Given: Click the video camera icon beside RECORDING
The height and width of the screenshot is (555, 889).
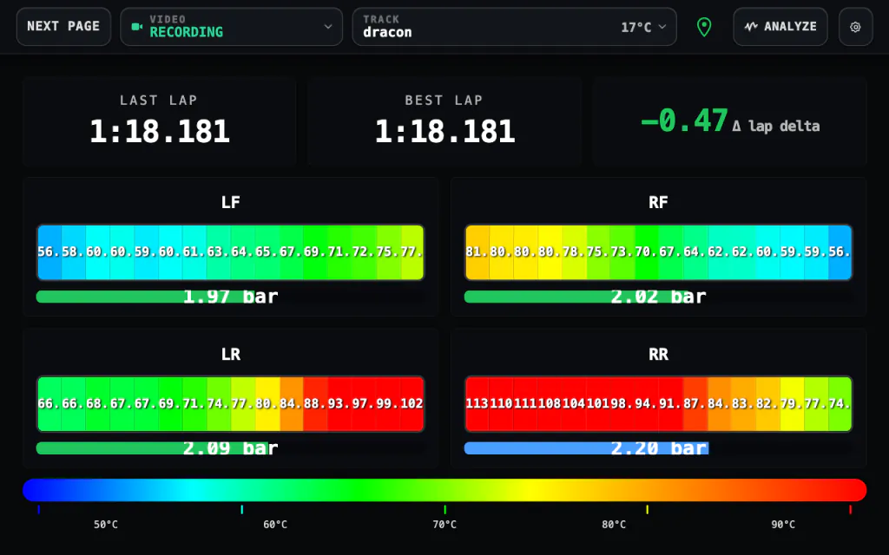Looking at the screenshot, I should pyautogui.click(x=136, y=27).
